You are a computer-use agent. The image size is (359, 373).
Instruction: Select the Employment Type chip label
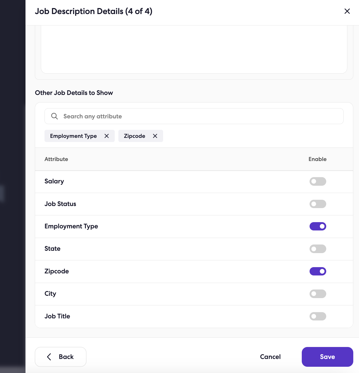[x=73, y=136]
